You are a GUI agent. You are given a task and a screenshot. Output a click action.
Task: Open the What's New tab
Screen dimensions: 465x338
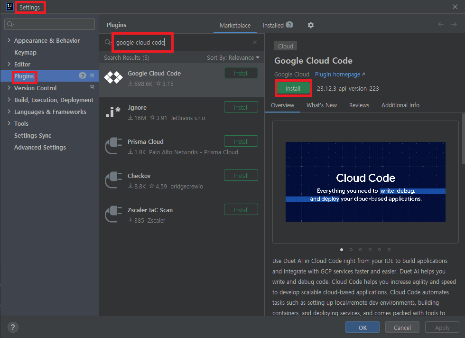pyautogui.click(x=322, y=105)
